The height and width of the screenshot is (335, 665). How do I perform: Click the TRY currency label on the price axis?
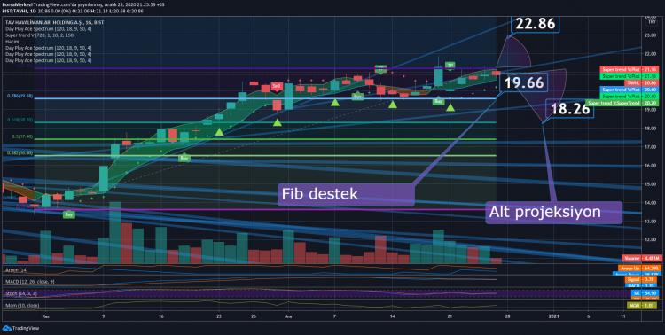coord(652,22)
